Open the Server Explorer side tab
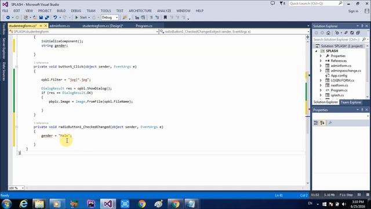Image resolution: width=371 pixels, height=209 pixels. tap(4, 48)
